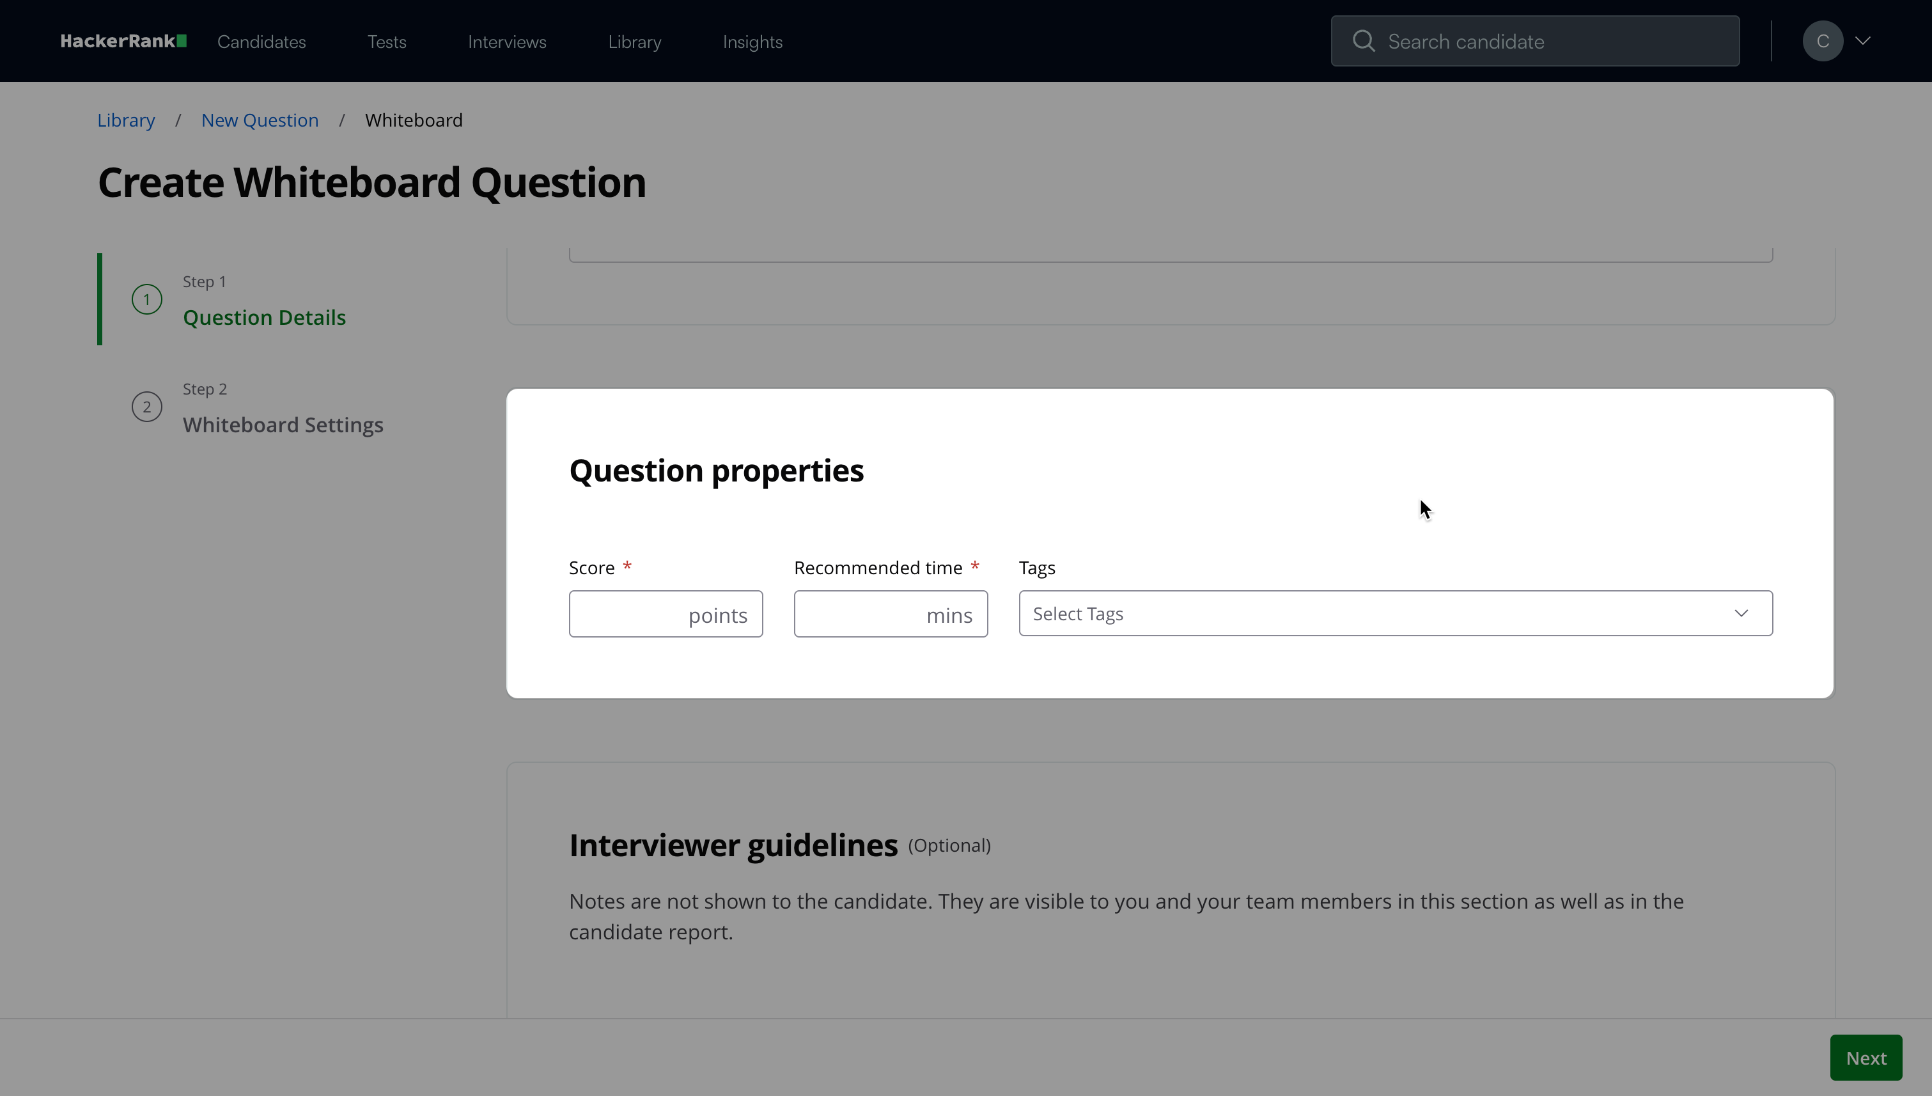Click the New Question breadcrumb link
This screenshot has width=1932, height=1096.
260,120
